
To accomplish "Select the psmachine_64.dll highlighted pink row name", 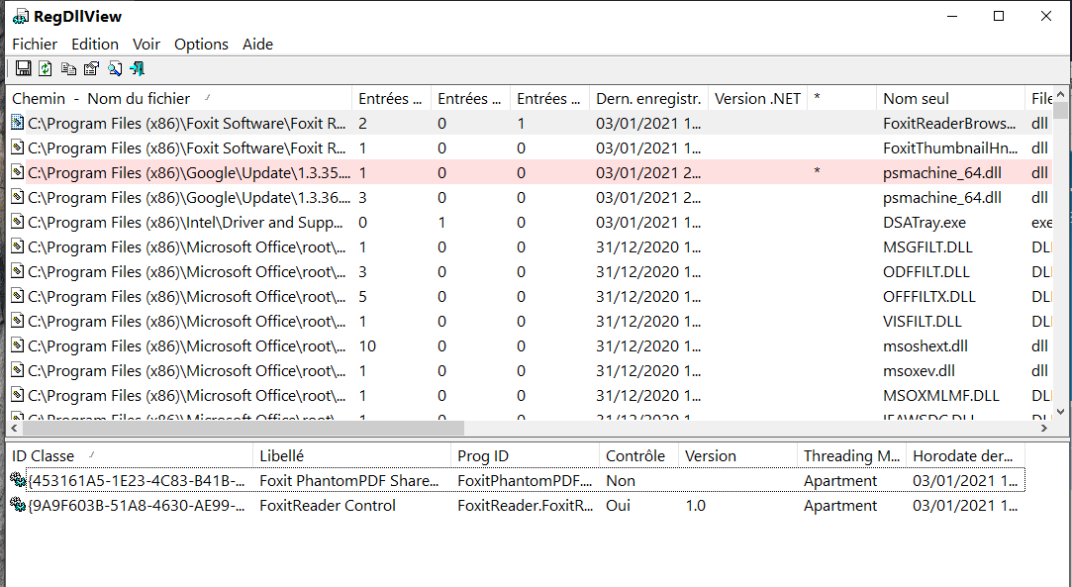I will point(942,173).
